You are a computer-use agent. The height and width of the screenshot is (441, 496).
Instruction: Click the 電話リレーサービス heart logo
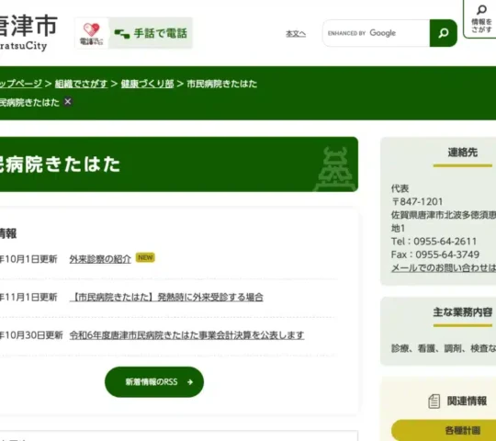92,33
